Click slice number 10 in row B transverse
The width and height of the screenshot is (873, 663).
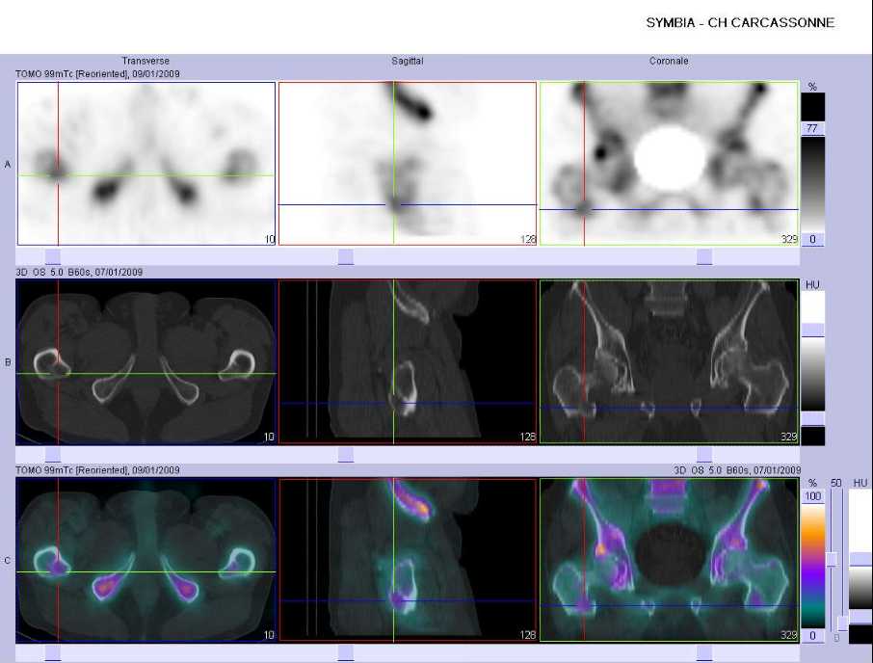[269, 437]
